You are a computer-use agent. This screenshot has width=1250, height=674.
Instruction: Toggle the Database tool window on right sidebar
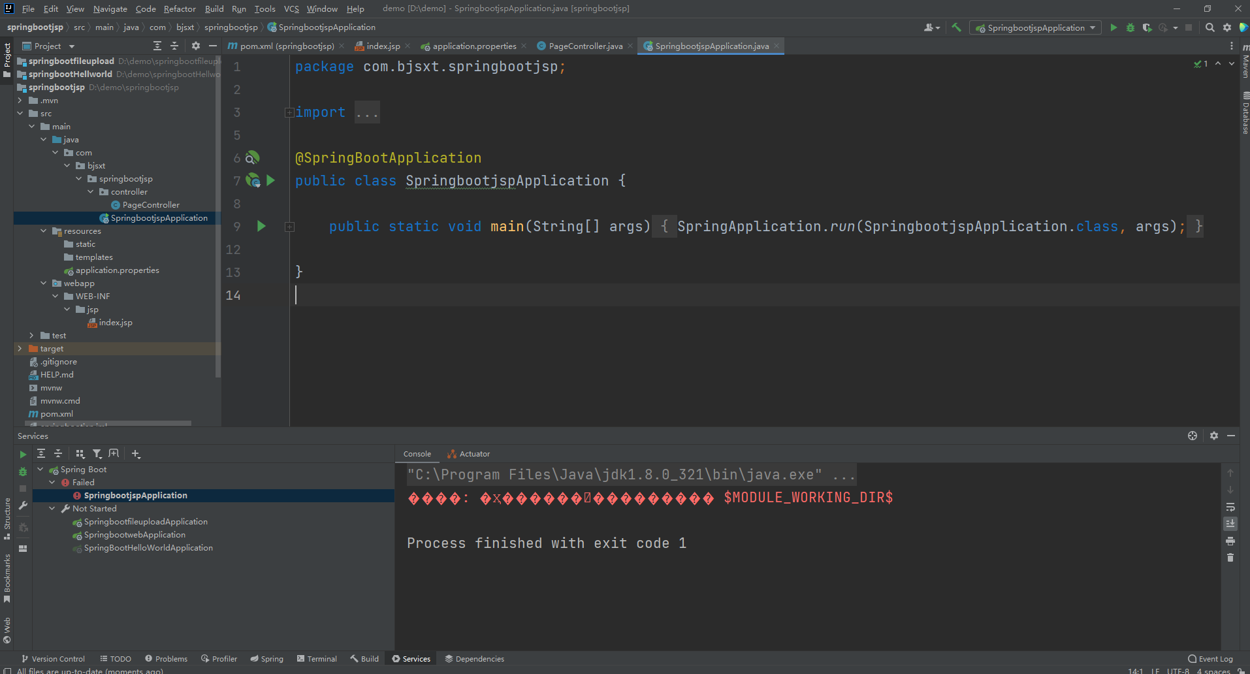[x=1245, y=114]
